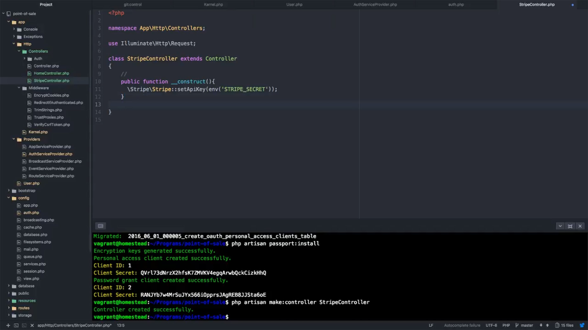
Task: Click the master git branch indicator
Action: point(524,325)
